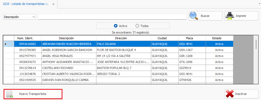Click the search text input field
Viewport: 261px width, 102px height.
coord(112,17)
